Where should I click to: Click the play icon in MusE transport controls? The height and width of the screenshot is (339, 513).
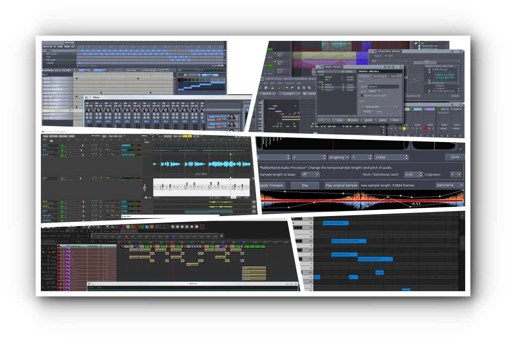tap(192, 227)
